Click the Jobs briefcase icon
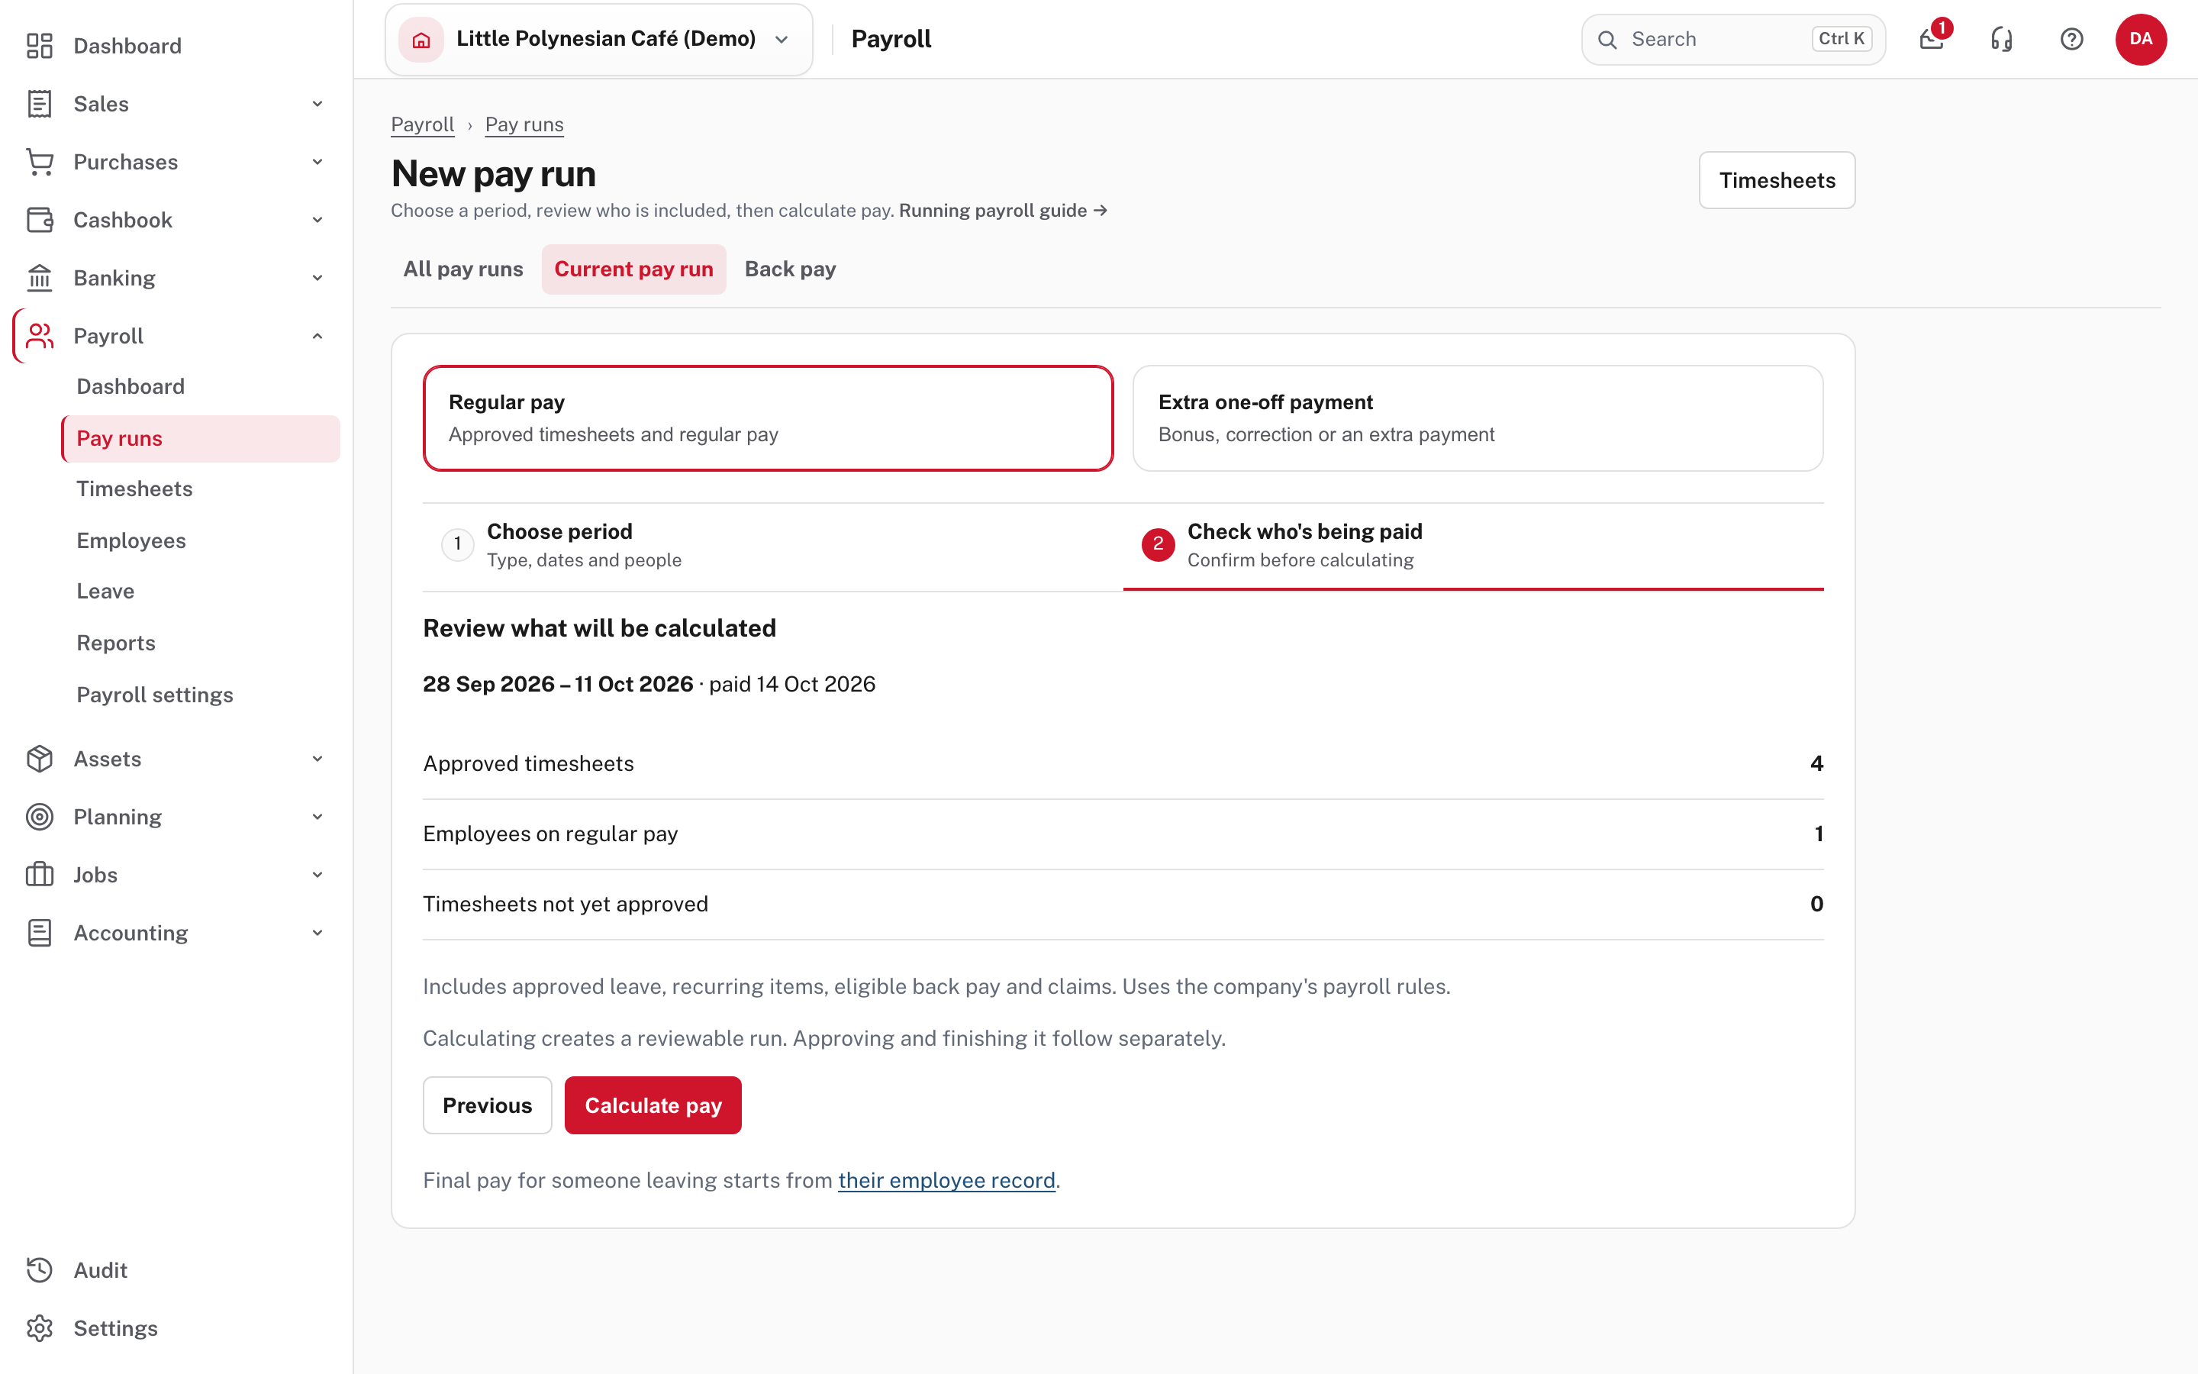The height and width of the screenshot is (1374, 2198). [x=39, y=875]
